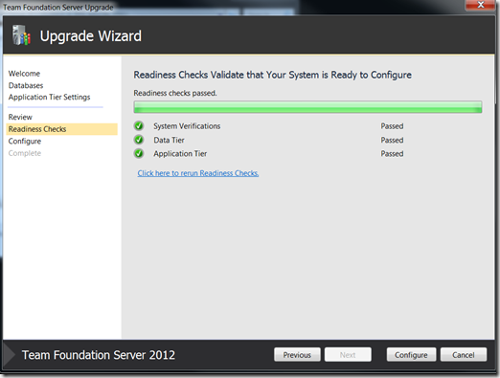Select the Review step
Viewport: 500px width, 378px height.
tap(20, 117)
